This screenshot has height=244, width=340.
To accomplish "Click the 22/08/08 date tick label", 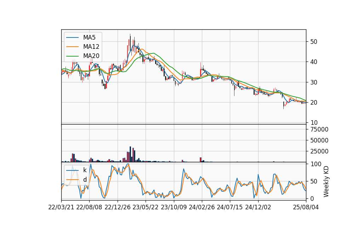I will [89, 207].
